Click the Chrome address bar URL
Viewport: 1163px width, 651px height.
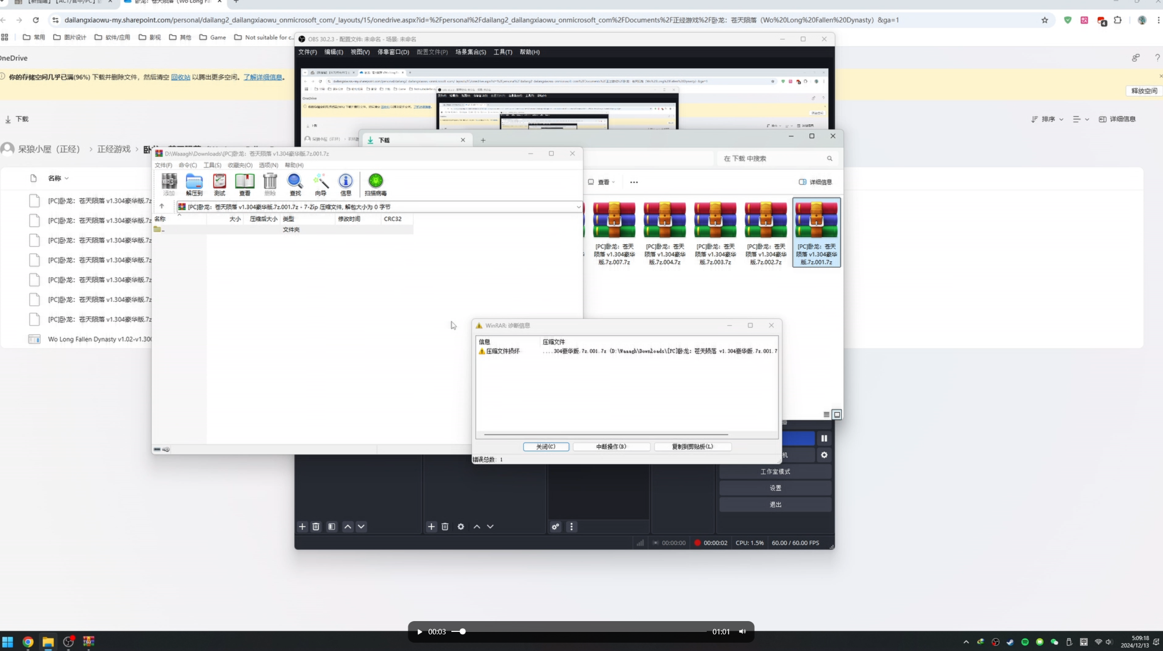(x=482, y=20)
